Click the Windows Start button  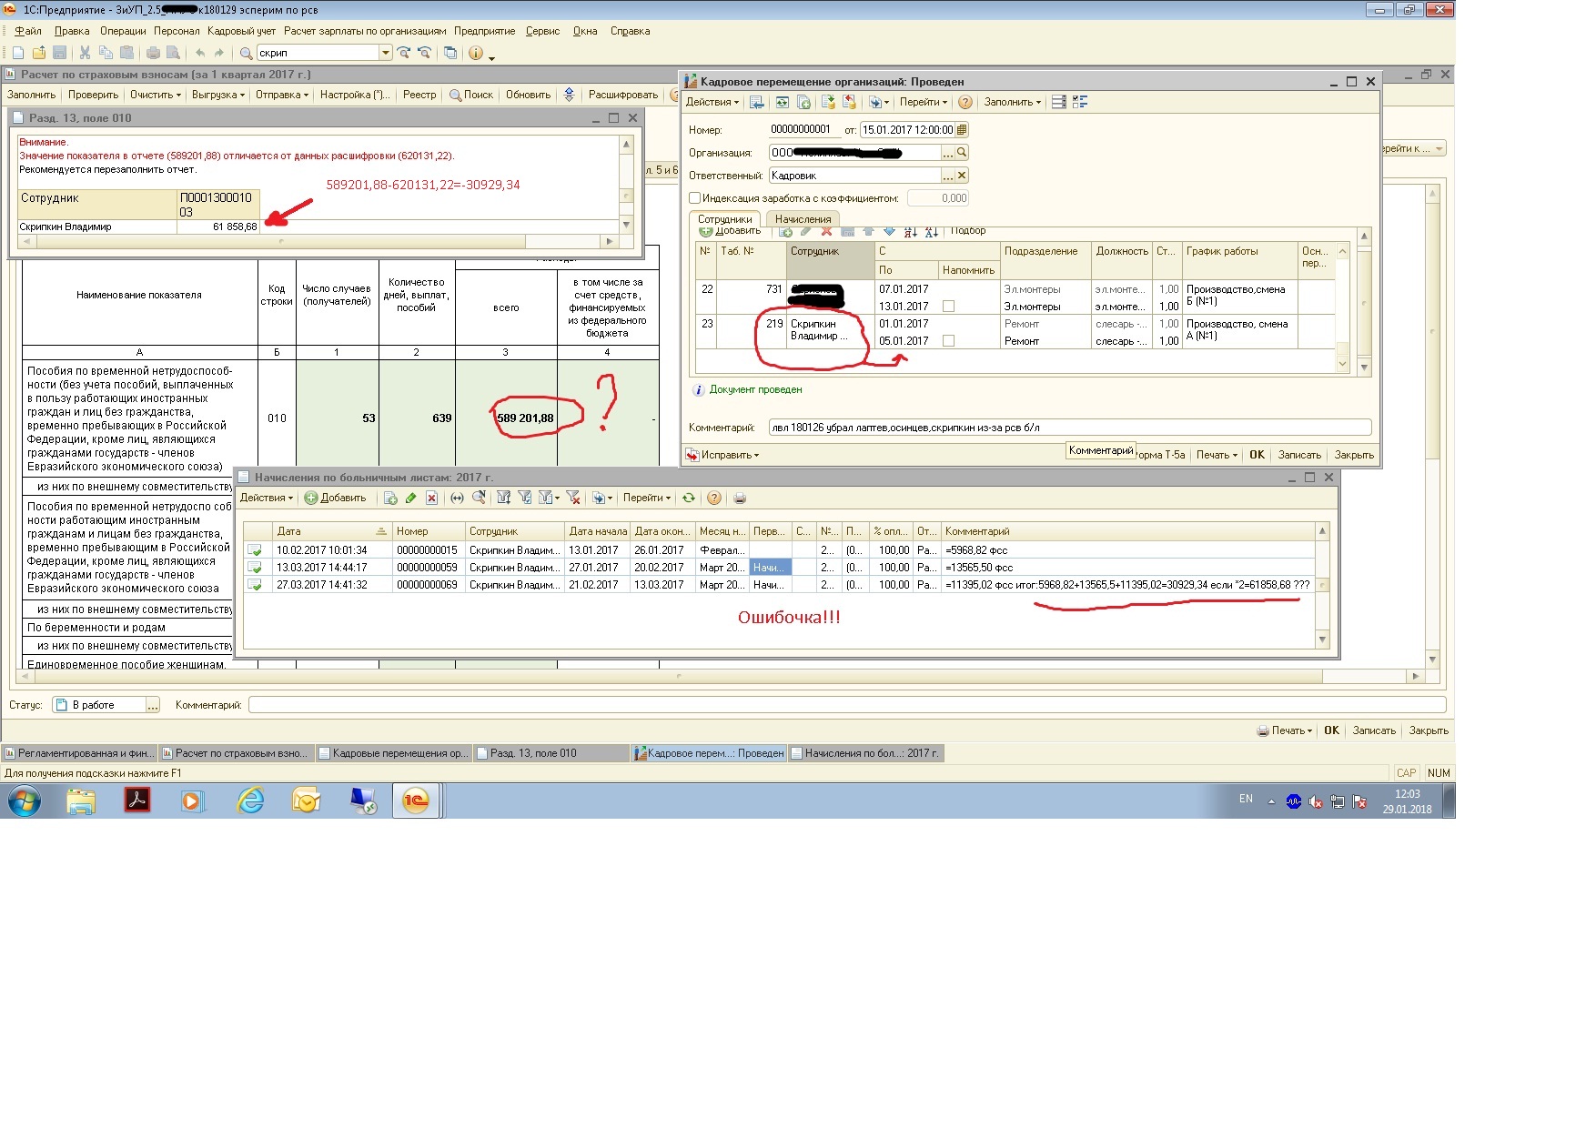(25, 801)
